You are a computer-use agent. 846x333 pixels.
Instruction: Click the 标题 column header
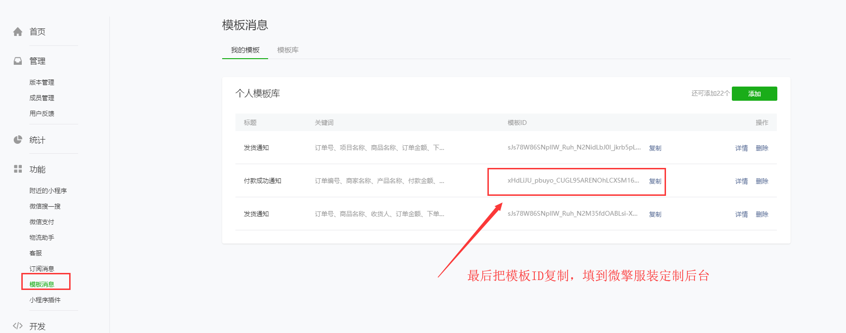(x=250, y=123)
